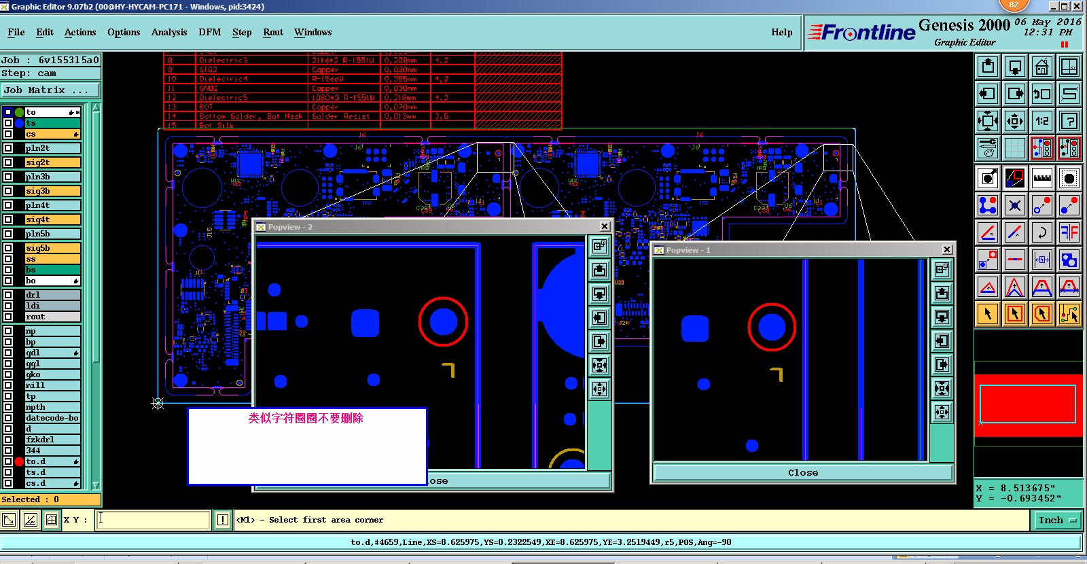Click the red color dot of 'to.d' layer
This screenshot has height=564, width=1087.
coord(19,461)
